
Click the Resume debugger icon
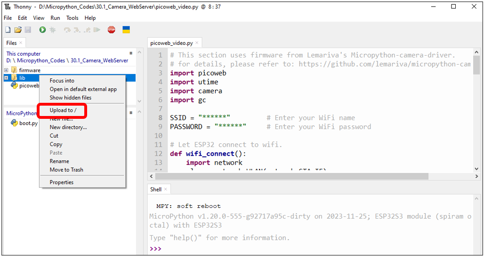coord(97,30)
